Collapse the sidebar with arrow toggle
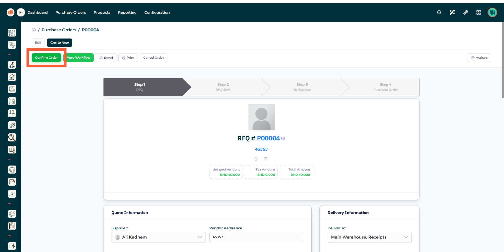Viewport: 504px width, 252px height. pos(21,12)
